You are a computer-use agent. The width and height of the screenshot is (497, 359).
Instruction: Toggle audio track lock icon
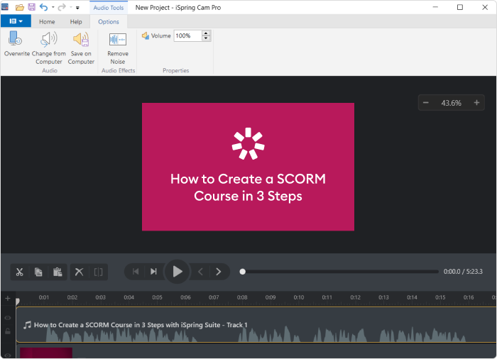(x=8, y=331)
